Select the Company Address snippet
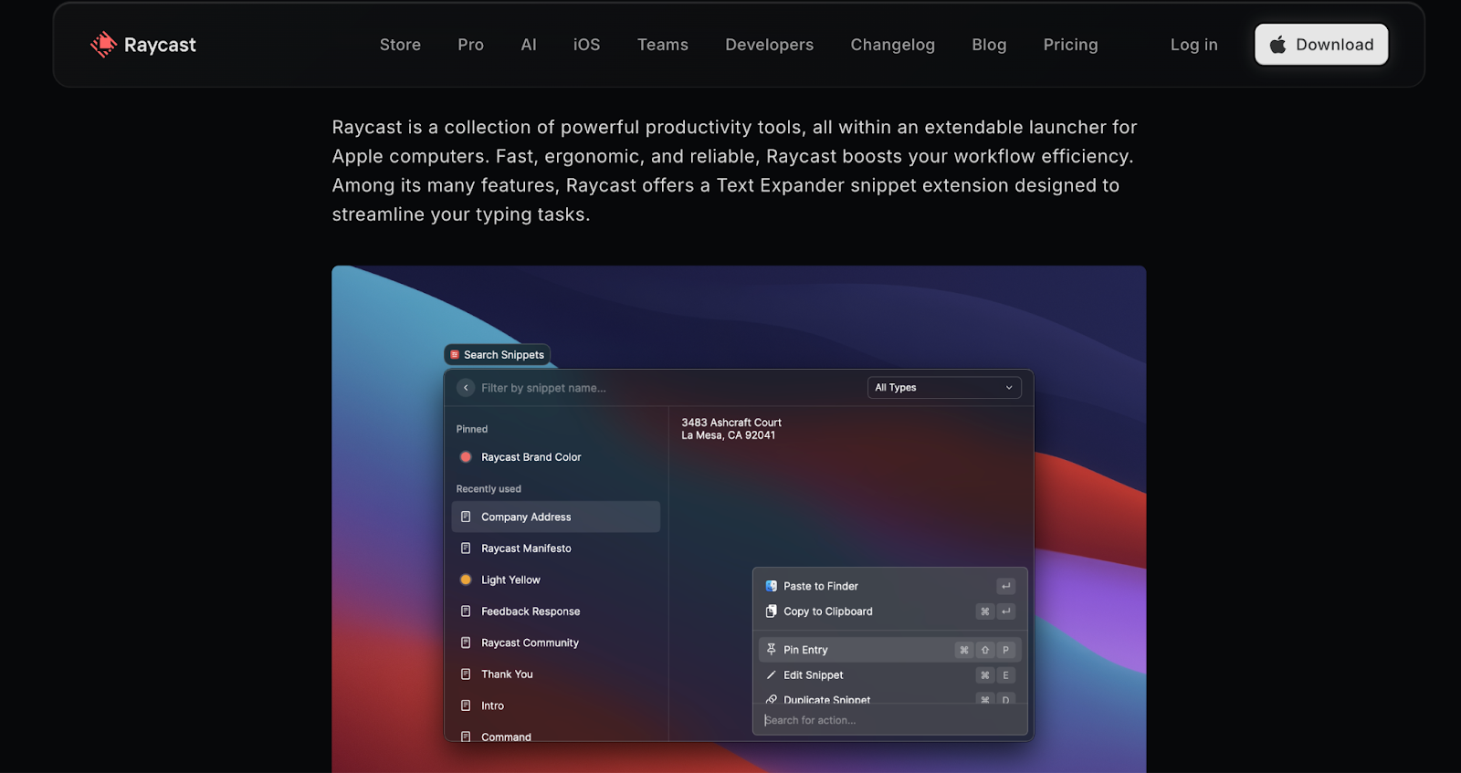The image size is (1461, 773). 555,517
